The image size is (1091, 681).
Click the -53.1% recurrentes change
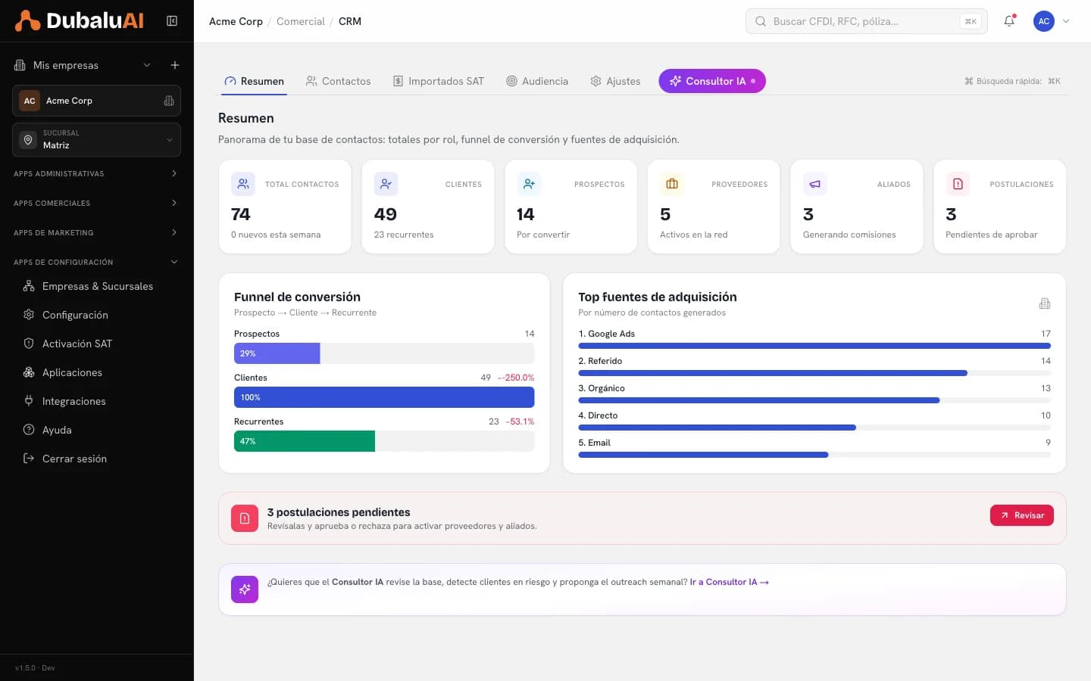click(x=520, y=421)
